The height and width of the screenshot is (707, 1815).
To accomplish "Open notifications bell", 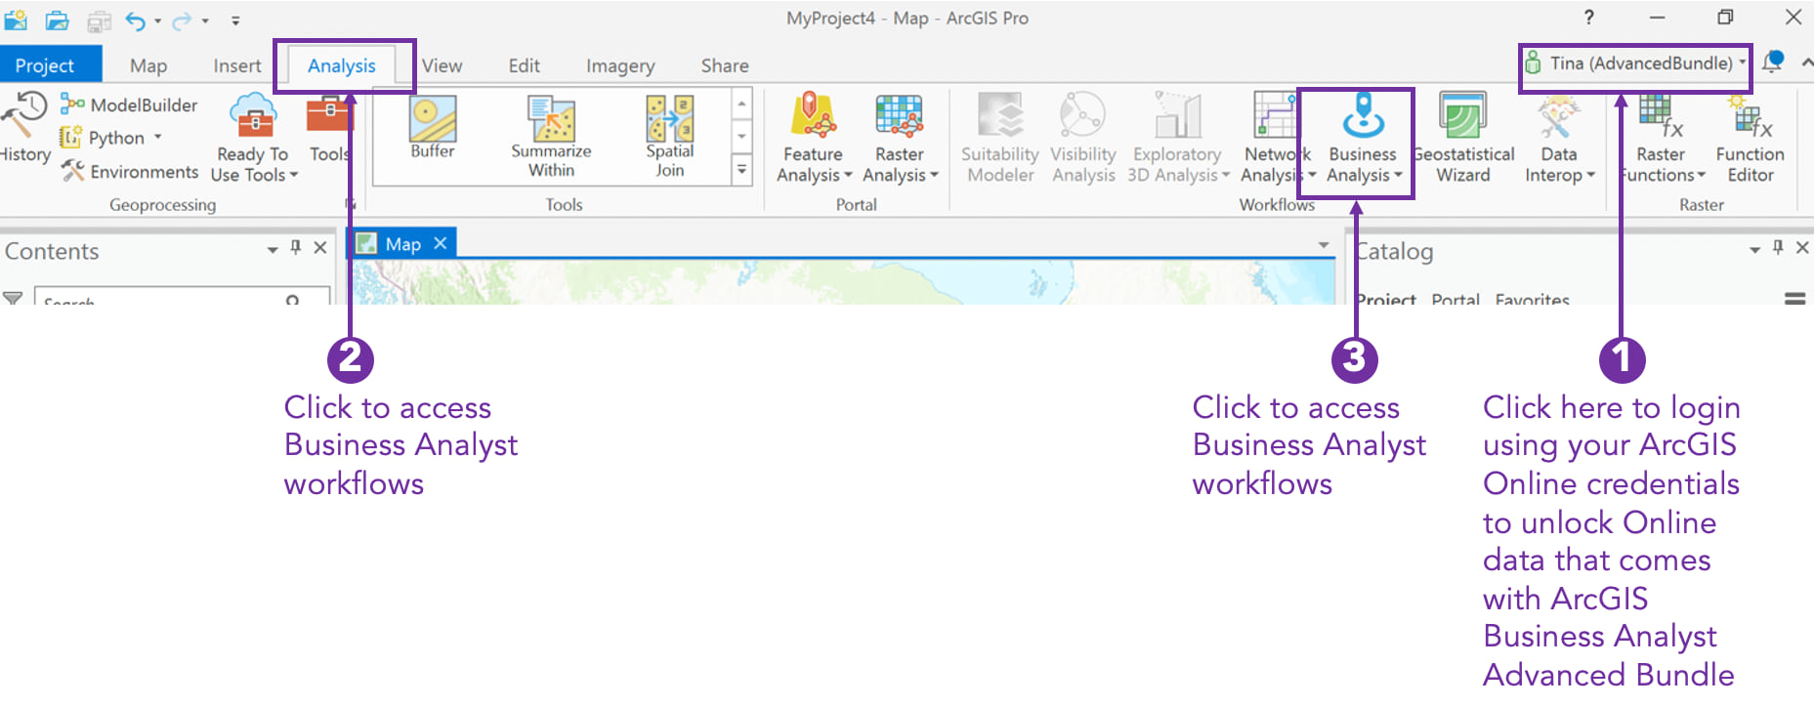I will tap(1773, 62).
